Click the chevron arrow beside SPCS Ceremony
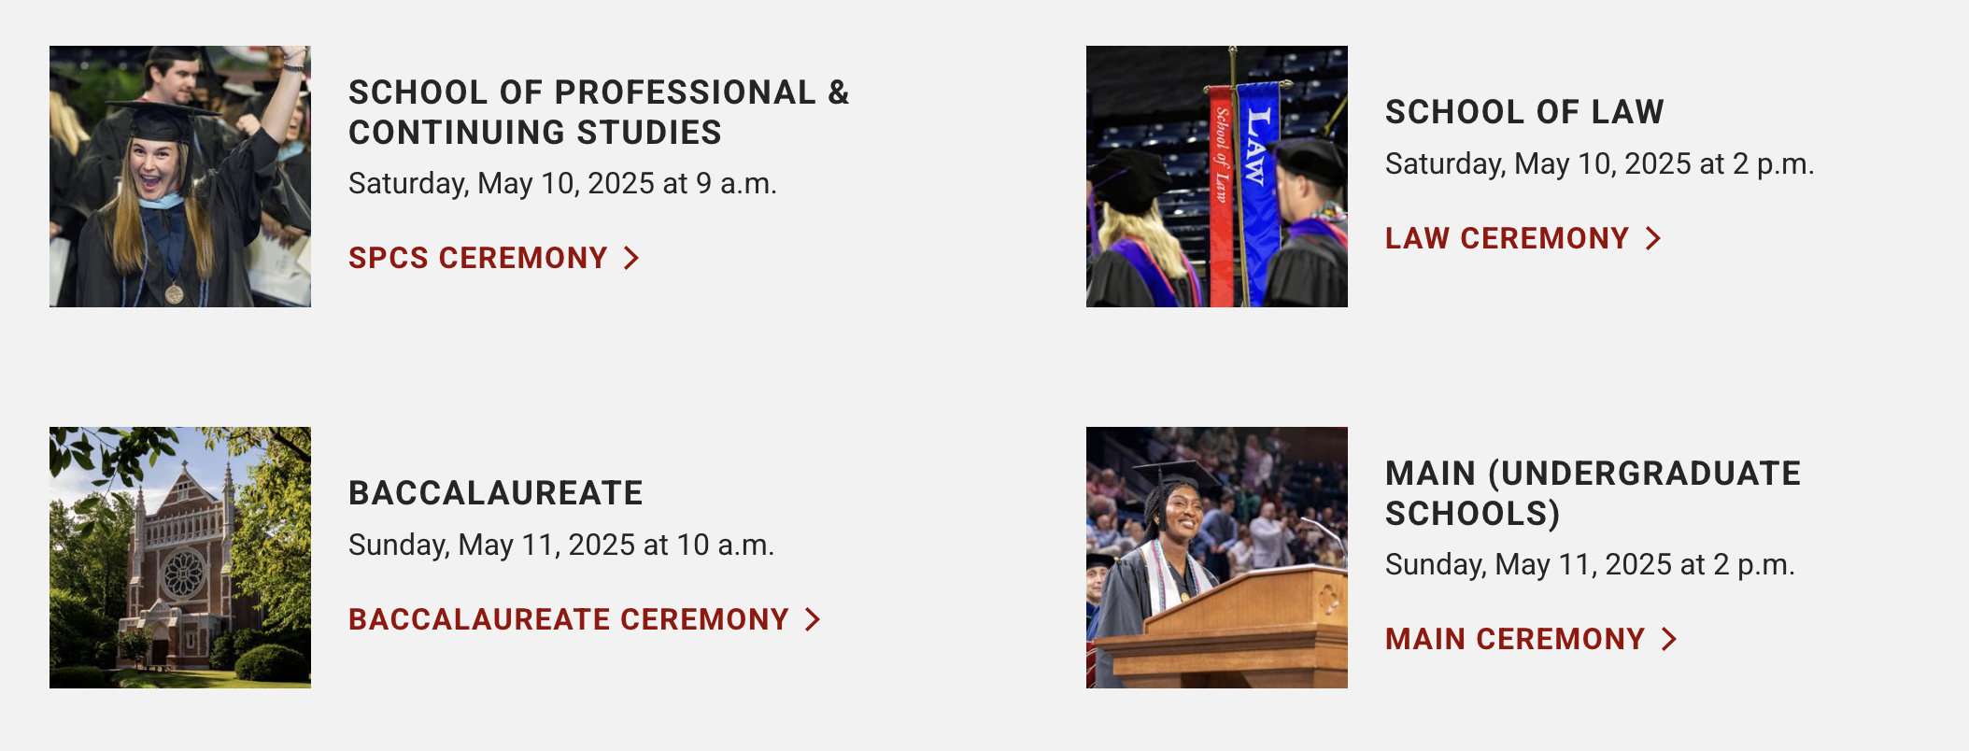Screen dimensions: 1969x751 click(631, 258)
